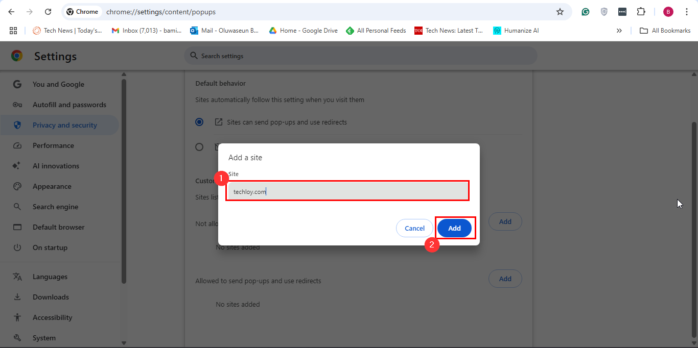Click the Search settings box
Image resolution: width=698 pixels, height=348 pixels.
(x=360, y=56)
